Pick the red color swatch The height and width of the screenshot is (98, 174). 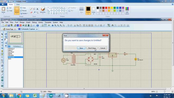click(x=106, y=8)
